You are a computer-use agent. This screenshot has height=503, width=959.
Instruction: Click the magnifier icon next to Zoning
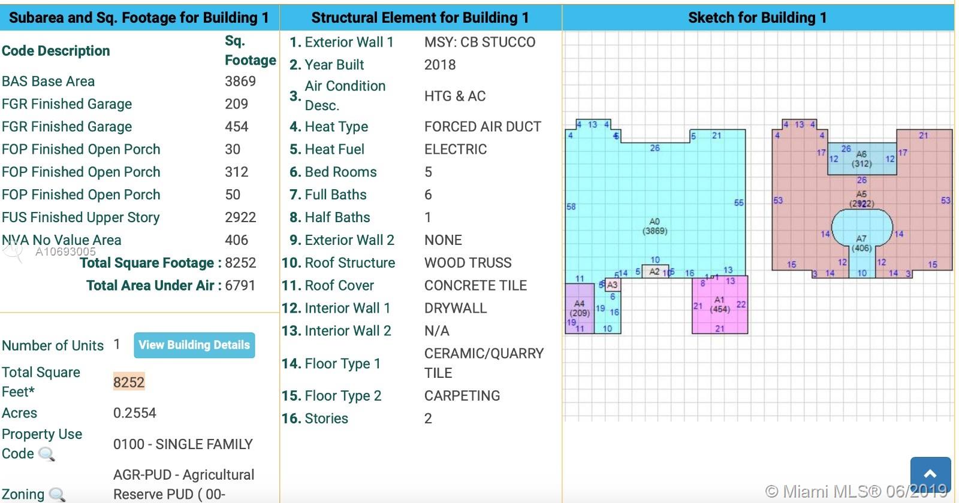(57, 495)
